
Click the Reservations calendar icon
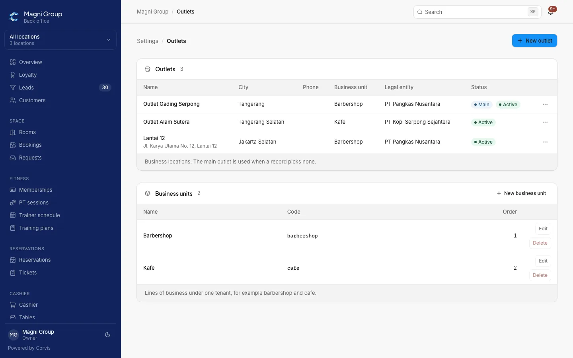(x=13, y=260)
